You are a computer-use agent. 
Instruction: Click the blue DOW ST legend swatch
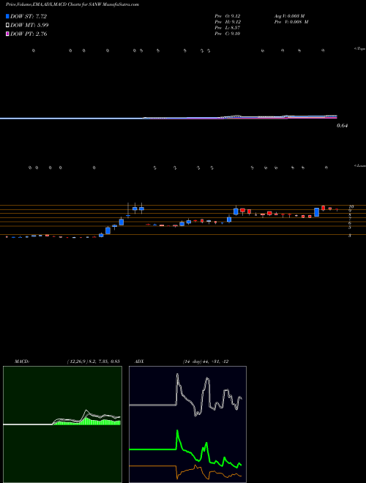[7, 16]
